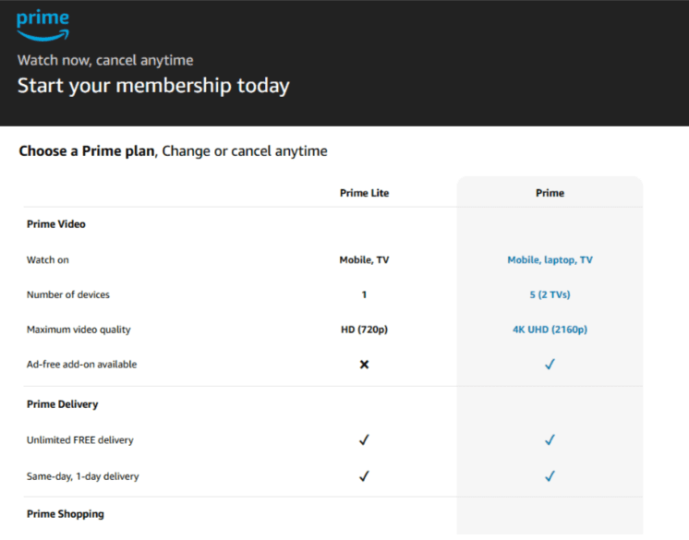The height and width of the screenshot is (540, 689).
Task: Click the 'Mobile, laptop, TV' Prime value
Action: click(550, 260)
